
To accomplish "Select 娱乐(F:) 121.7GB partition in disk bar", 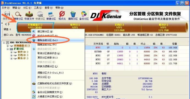I will pos(163,28).
